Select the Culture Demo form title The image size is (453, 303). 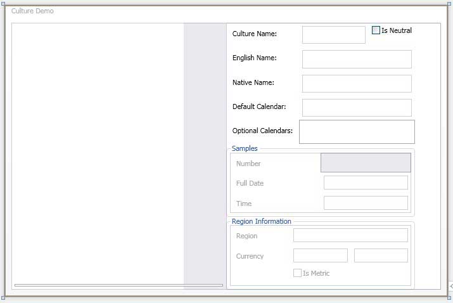click(32, 11)
